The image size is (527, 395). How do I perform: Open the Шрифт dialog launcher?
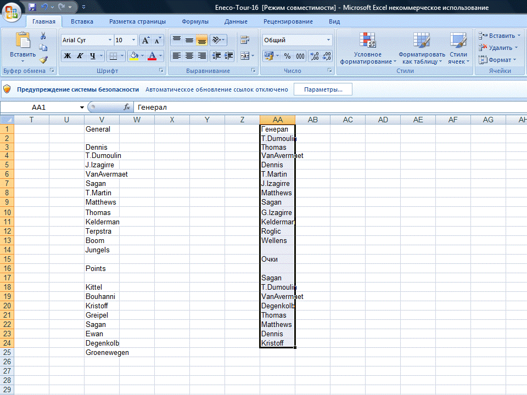coord(161,71)
